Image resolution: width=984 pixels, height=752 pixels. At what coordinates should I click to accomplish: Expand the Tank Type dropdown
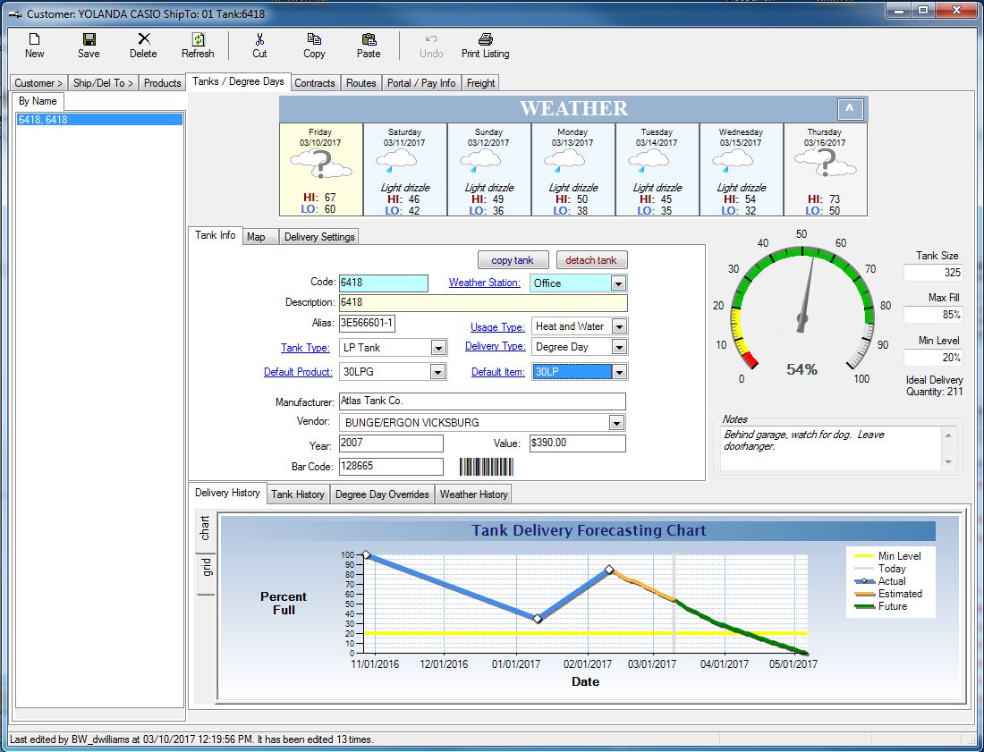click(438, 348)
